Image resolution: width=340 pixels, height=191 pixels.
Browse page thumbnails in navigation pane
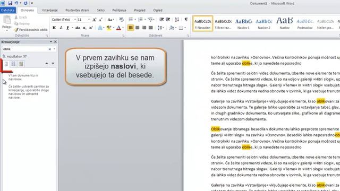(13, 64)
